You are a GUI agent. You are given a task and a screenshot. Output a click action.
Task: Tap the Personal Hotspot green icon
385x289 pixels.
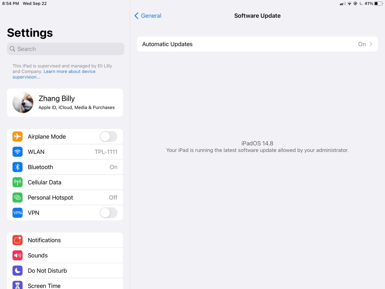tap(17, 197)
